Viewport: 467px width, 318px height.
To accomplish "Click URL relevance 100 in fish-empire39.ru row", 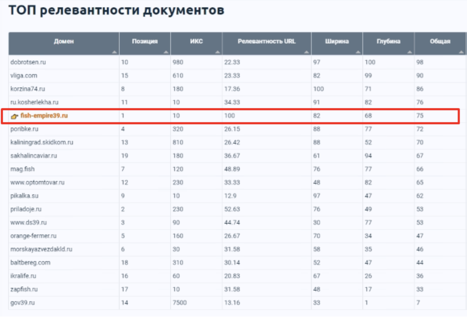I will pyautogui.click(x=230, y=116).
